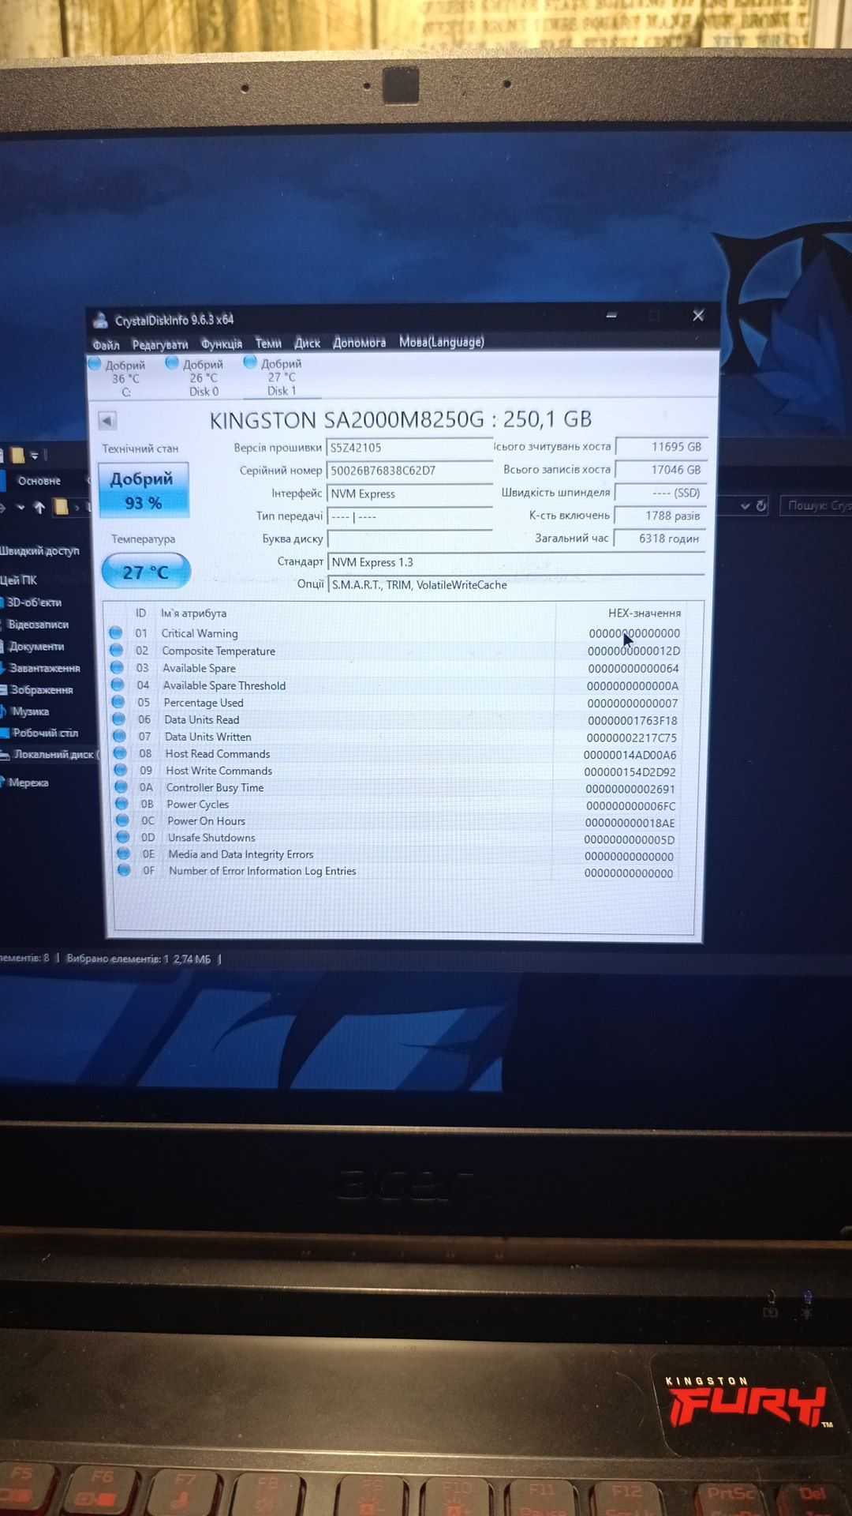Viewport: 852px width, 1516px height.
Task: Open the Функція menu
Action: (x=222, y=343)
